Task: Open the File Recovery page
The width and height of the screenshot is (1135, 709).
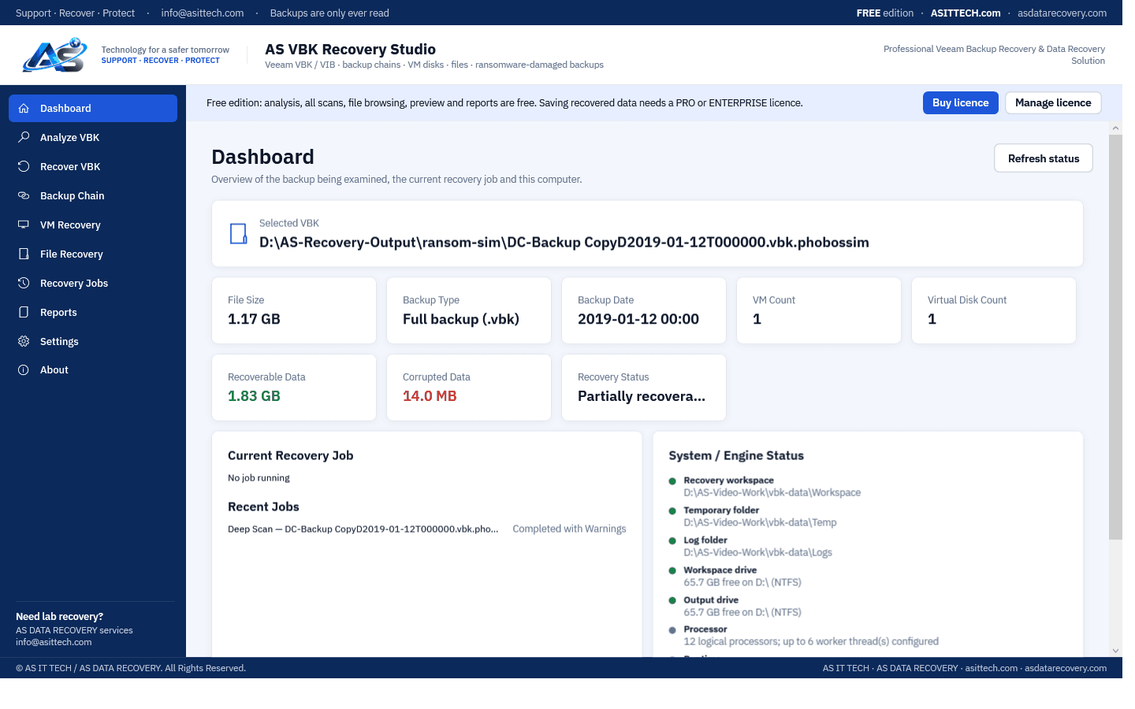Action: click(93, 254)
